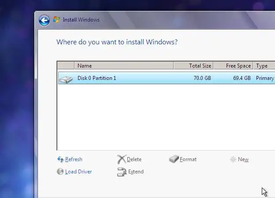Image resolution: width=275 pixels, height=198 pixels.
Task: Click the 'Where do you want to install Windows?' heading
Action: [x=117, y=42]
